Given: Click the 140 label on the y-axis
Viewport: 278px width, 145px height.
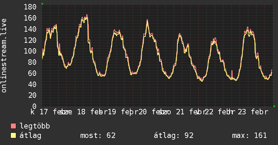Looking at the screenshot, I should [x=31, y=29].
